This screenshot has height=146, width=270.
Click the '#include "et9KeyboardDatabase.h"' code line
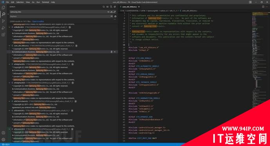pyautogui.click(x=146, y=119)
